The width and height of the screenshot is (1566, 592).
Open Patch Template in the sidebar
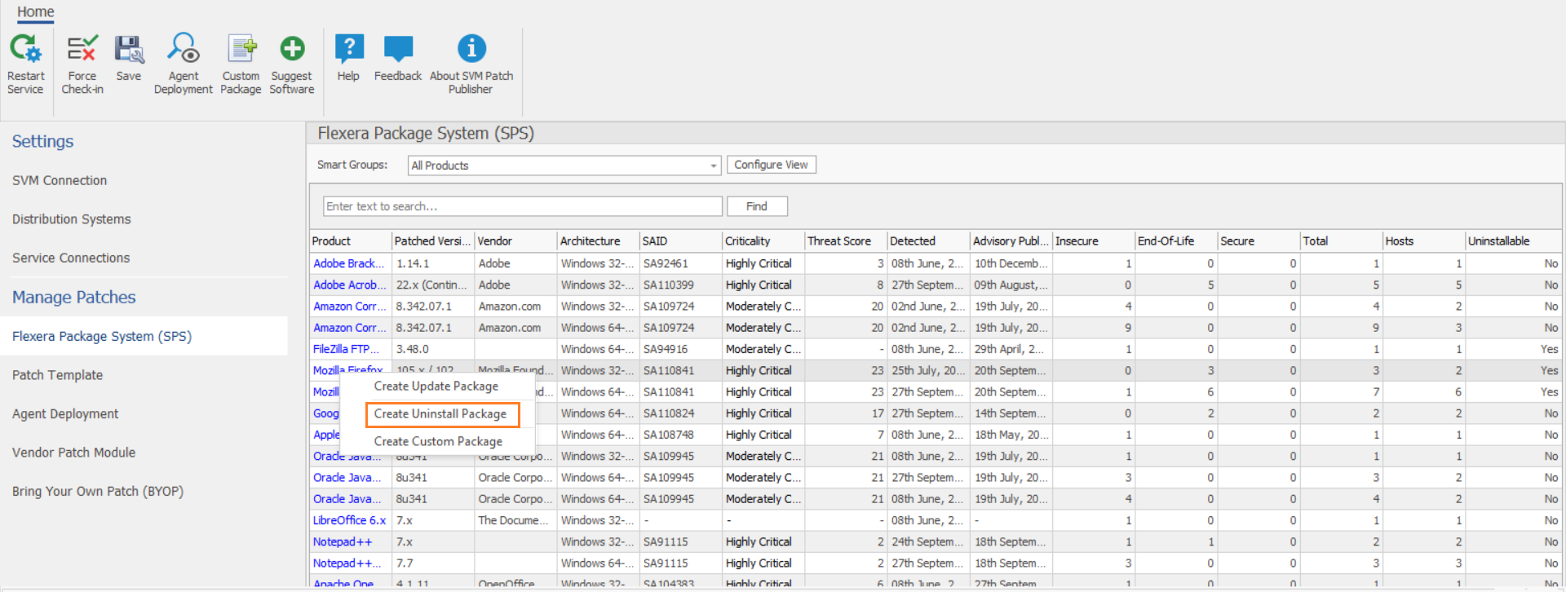coord(58,375)
